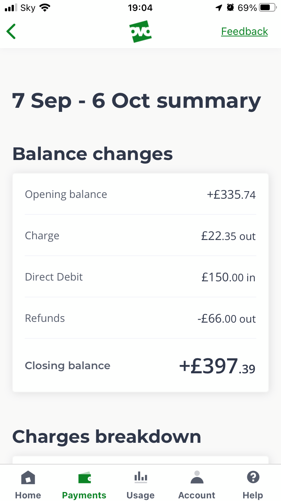Tap the 7 Sep - 6 Oct summary title

(x=136, y=101)
